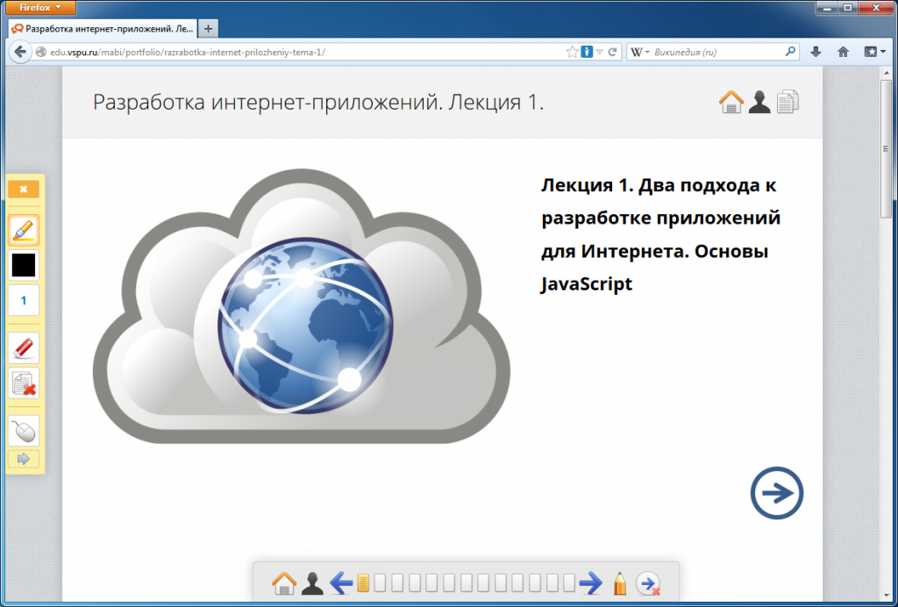The width and height of the screenshot is (898, 607).
Task: Open a new browser tab
Action: (x=208, y=29)
